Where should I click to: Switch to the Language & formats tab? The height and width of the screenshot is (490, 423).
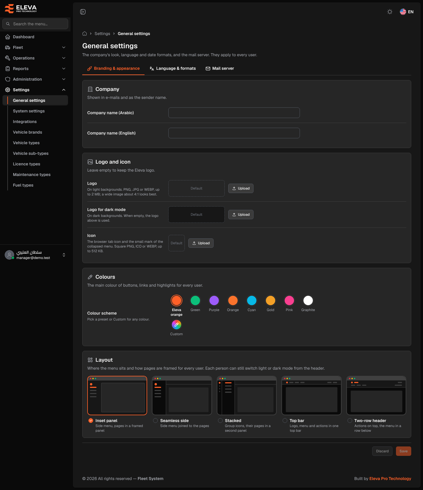pyautogui.click(x=173, y=68)
